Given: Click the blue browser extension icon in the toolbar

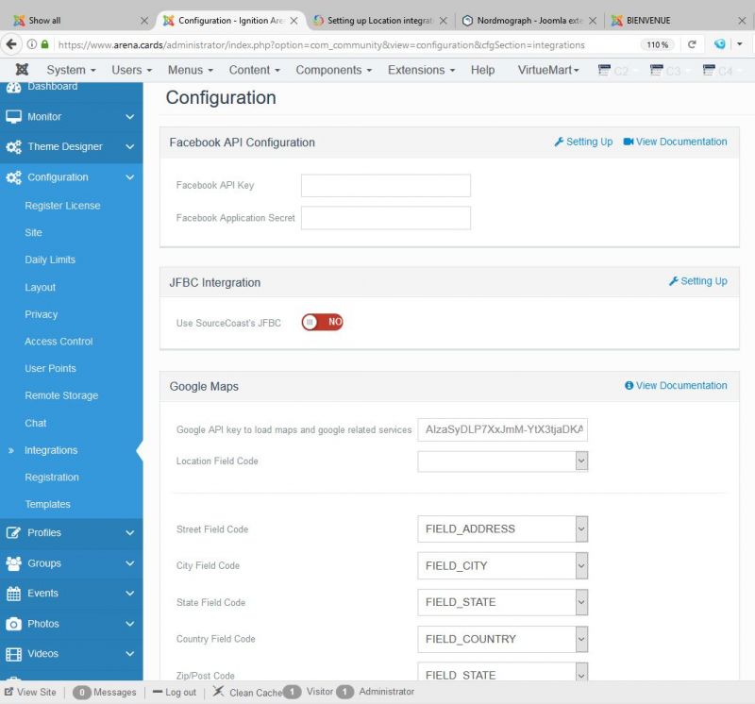Looking at the screenshot, I should (x=720, y=44).
